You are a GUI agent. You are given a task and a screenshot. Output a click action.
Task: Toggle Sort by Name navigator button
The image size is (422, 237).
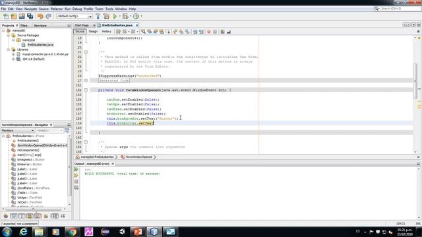click(55, 216)
